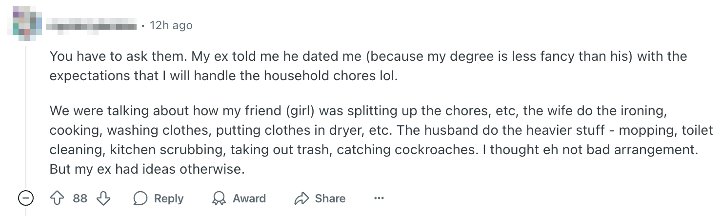Image resolution: width=722 pixels, height=216 pixels.
Task: Collapse the comment using the minus circle
Action: pyautogui.click(x=25, y=198)
